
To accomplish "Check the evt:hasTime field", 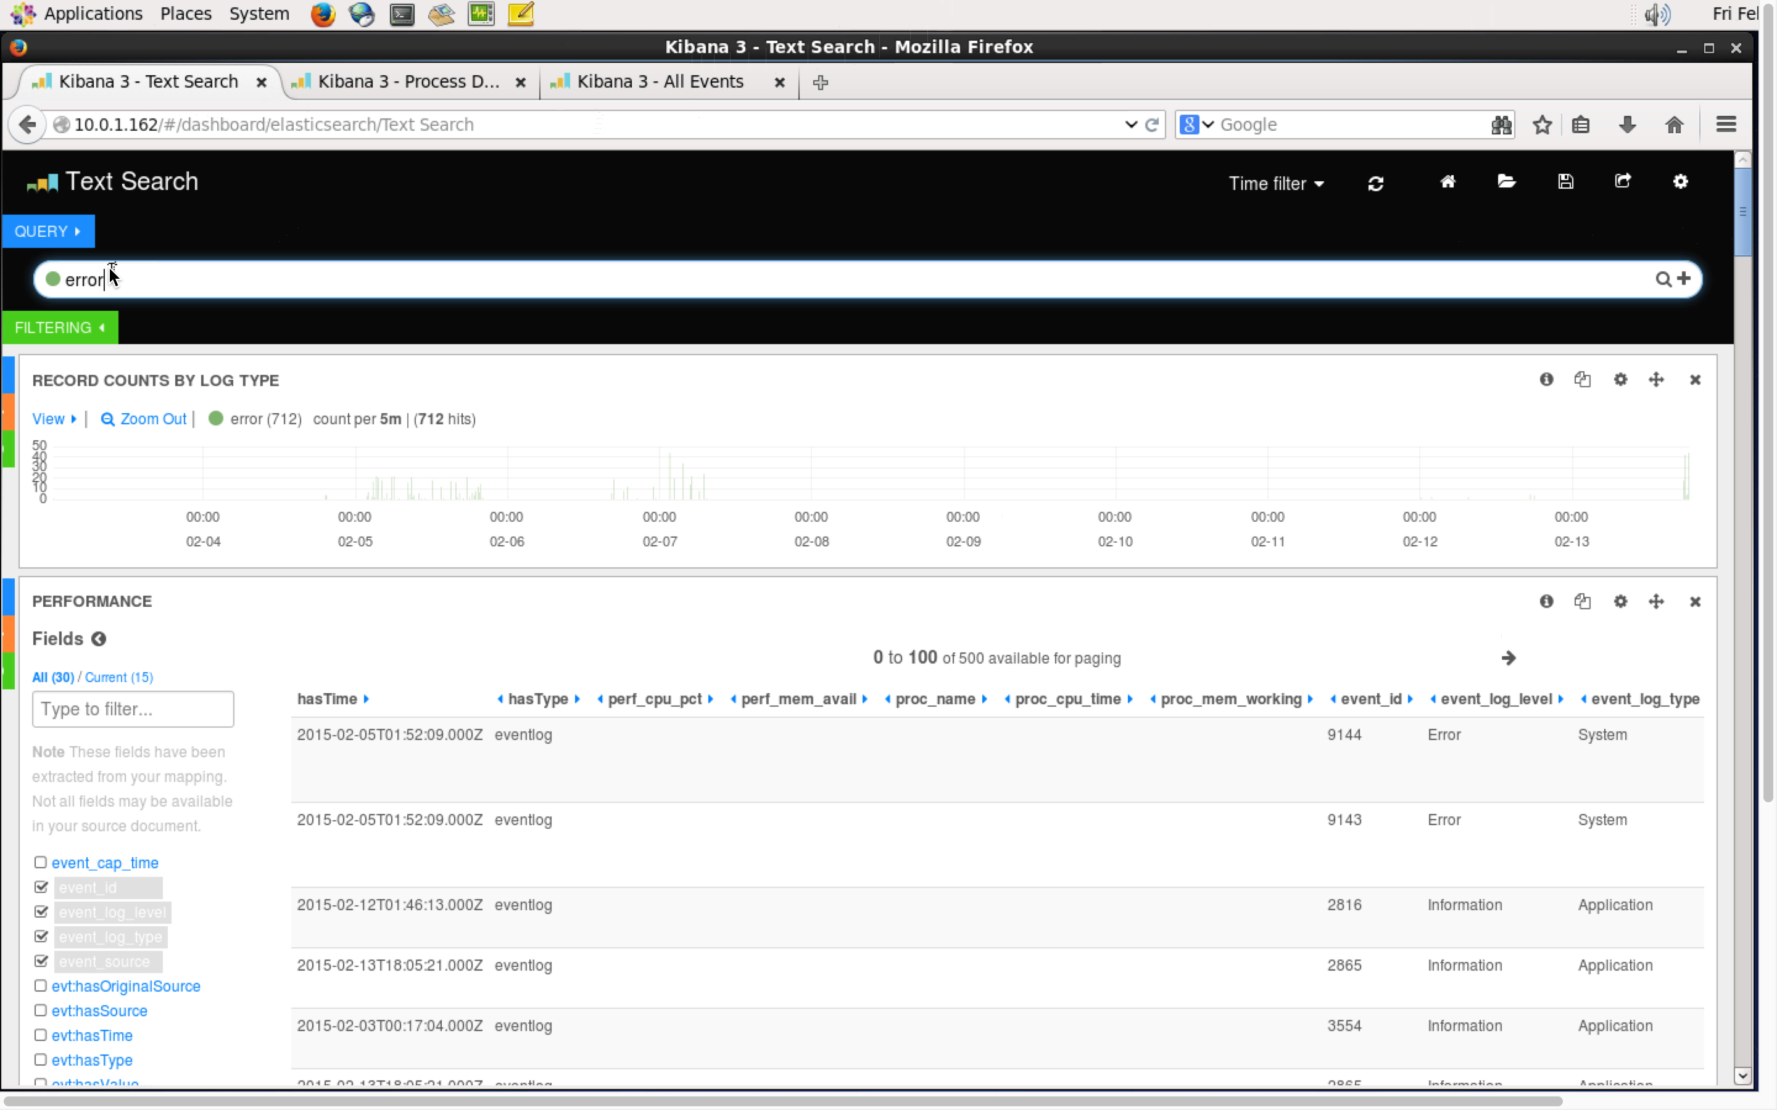I will (x=40, y=1035).
